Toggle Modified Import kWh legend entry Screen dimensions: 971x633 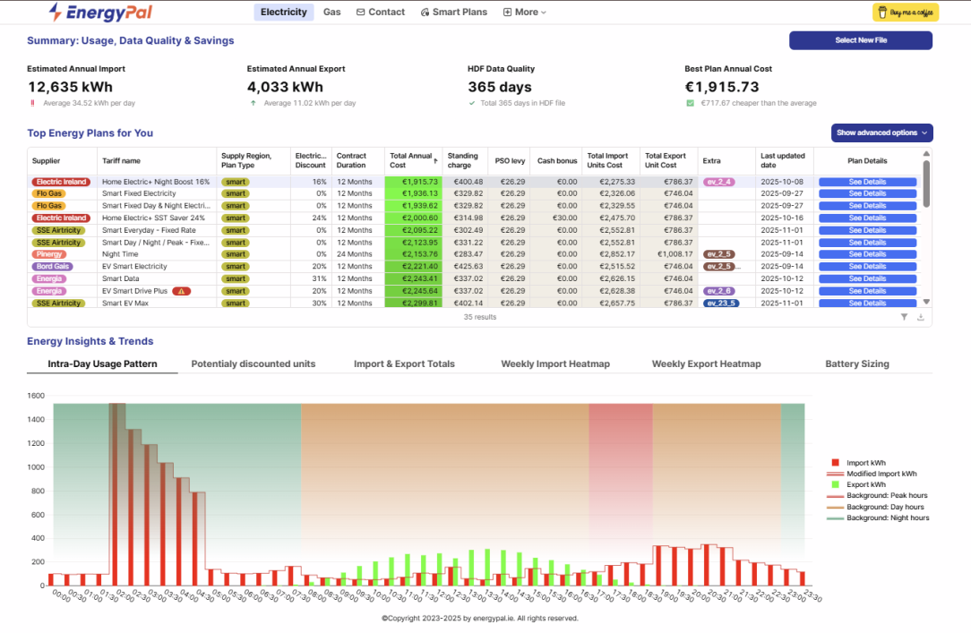pos(872,474)
